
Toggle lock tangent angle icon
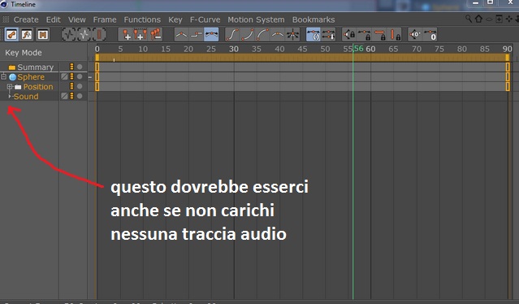[x=349, y=34]
